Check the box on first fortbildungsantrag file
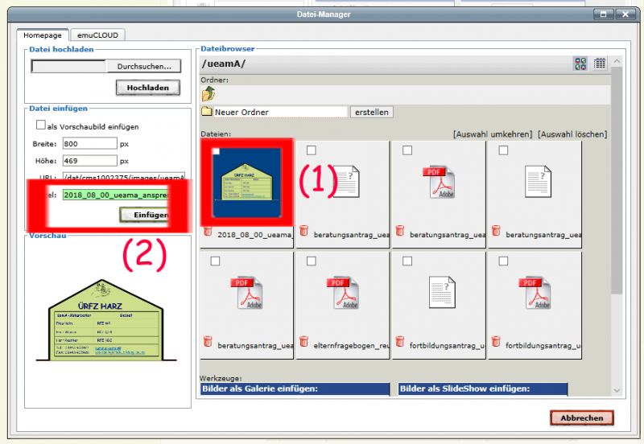The height and width of the screenshot is (444, 644). pos(407,261)
